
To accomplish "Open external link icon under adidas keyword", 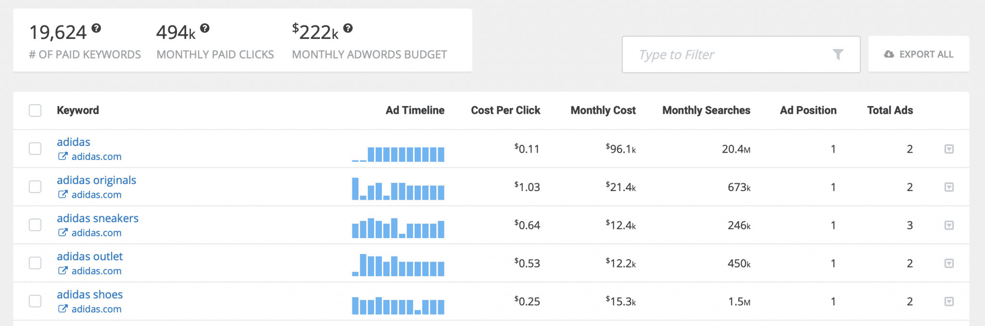I will [63, 156].
